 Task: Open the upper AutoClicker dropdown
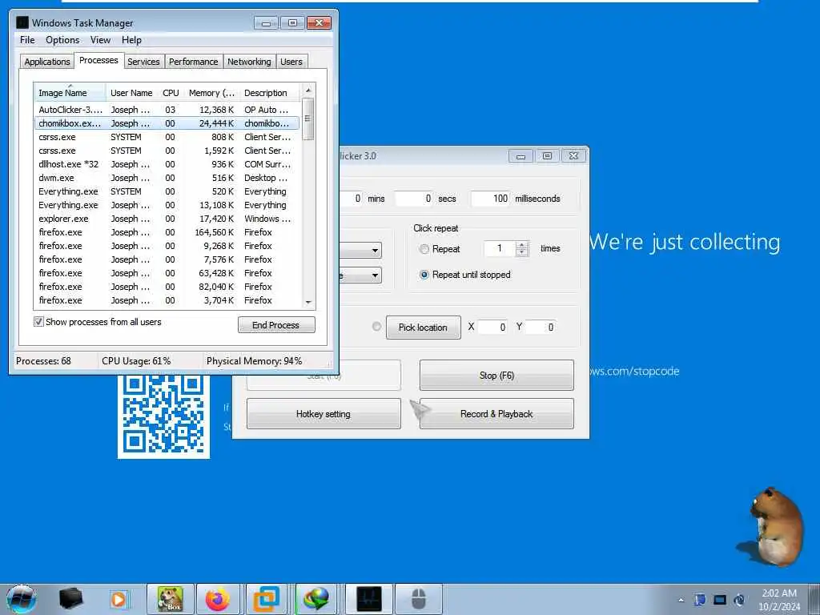tap(375, 251)
